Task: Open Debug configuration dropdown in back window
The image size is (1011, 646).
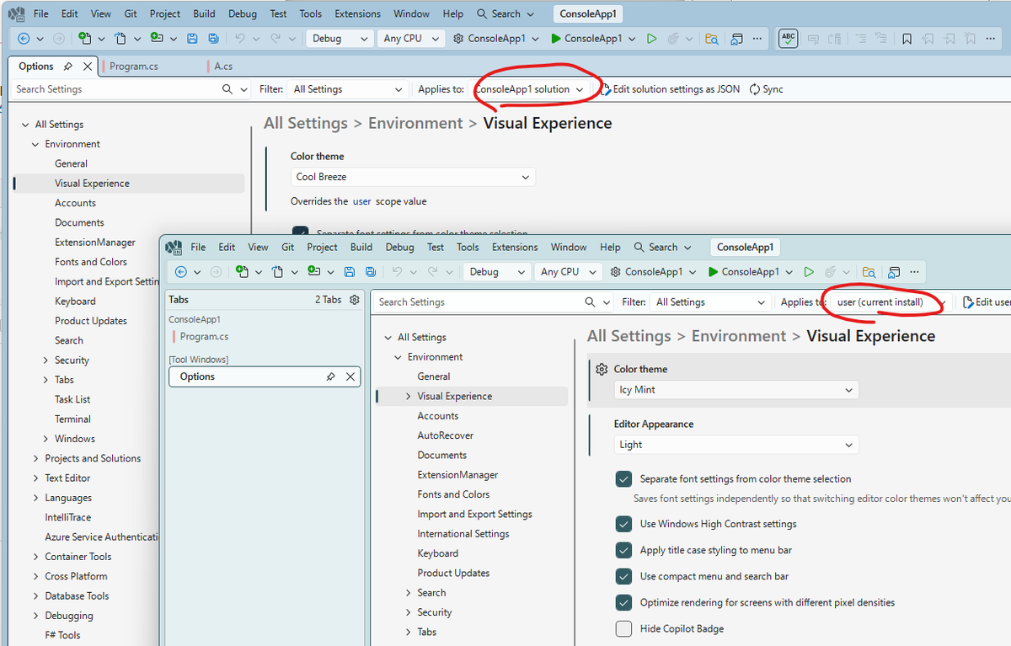Action: [340, 39]
